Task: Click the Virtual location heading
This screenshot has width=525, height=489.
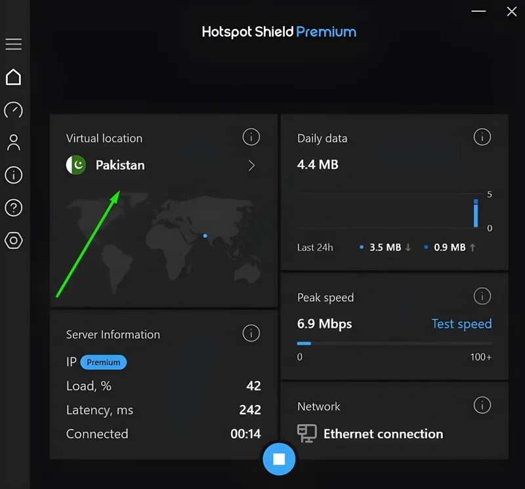Action: pos(104,138)
